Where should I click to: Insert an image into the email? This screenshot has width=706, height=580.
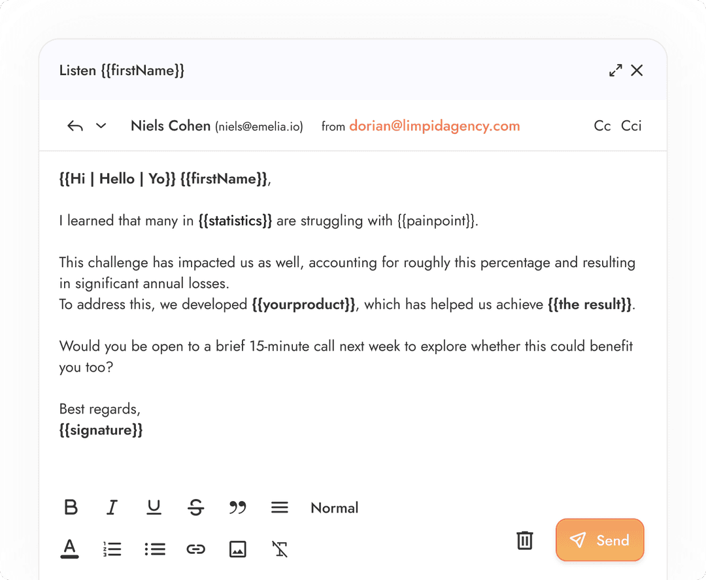[x=237, y=549]
